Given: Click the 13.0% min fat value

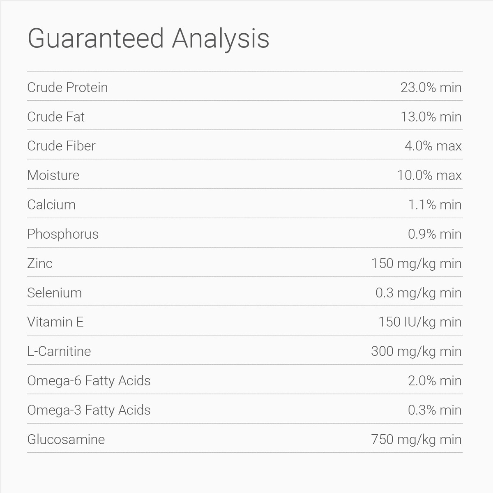Looking at the screenshot, I should 431,117.
